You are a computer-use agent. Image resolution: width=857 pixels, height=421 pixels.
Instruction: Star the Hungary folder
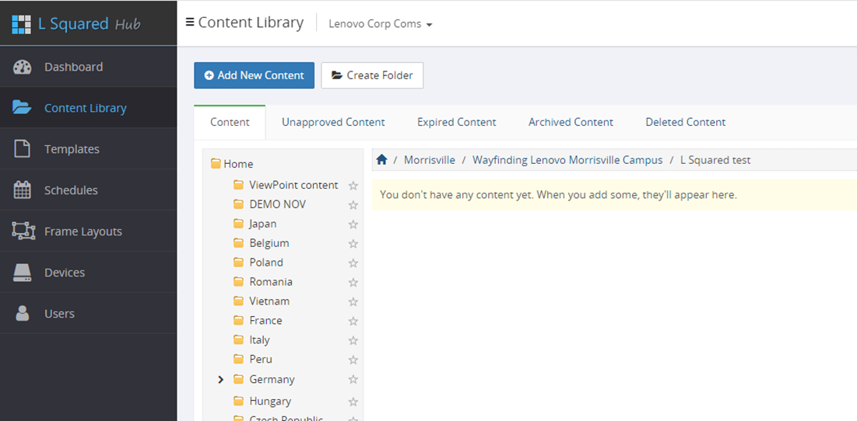[x=353, y=402]
